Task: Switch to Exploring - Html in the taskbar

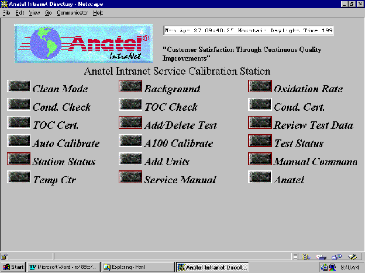Action: (138, 267)
